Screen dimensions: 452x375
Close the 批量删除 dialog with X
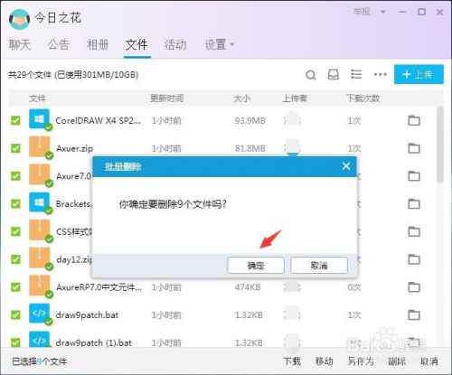346,166
